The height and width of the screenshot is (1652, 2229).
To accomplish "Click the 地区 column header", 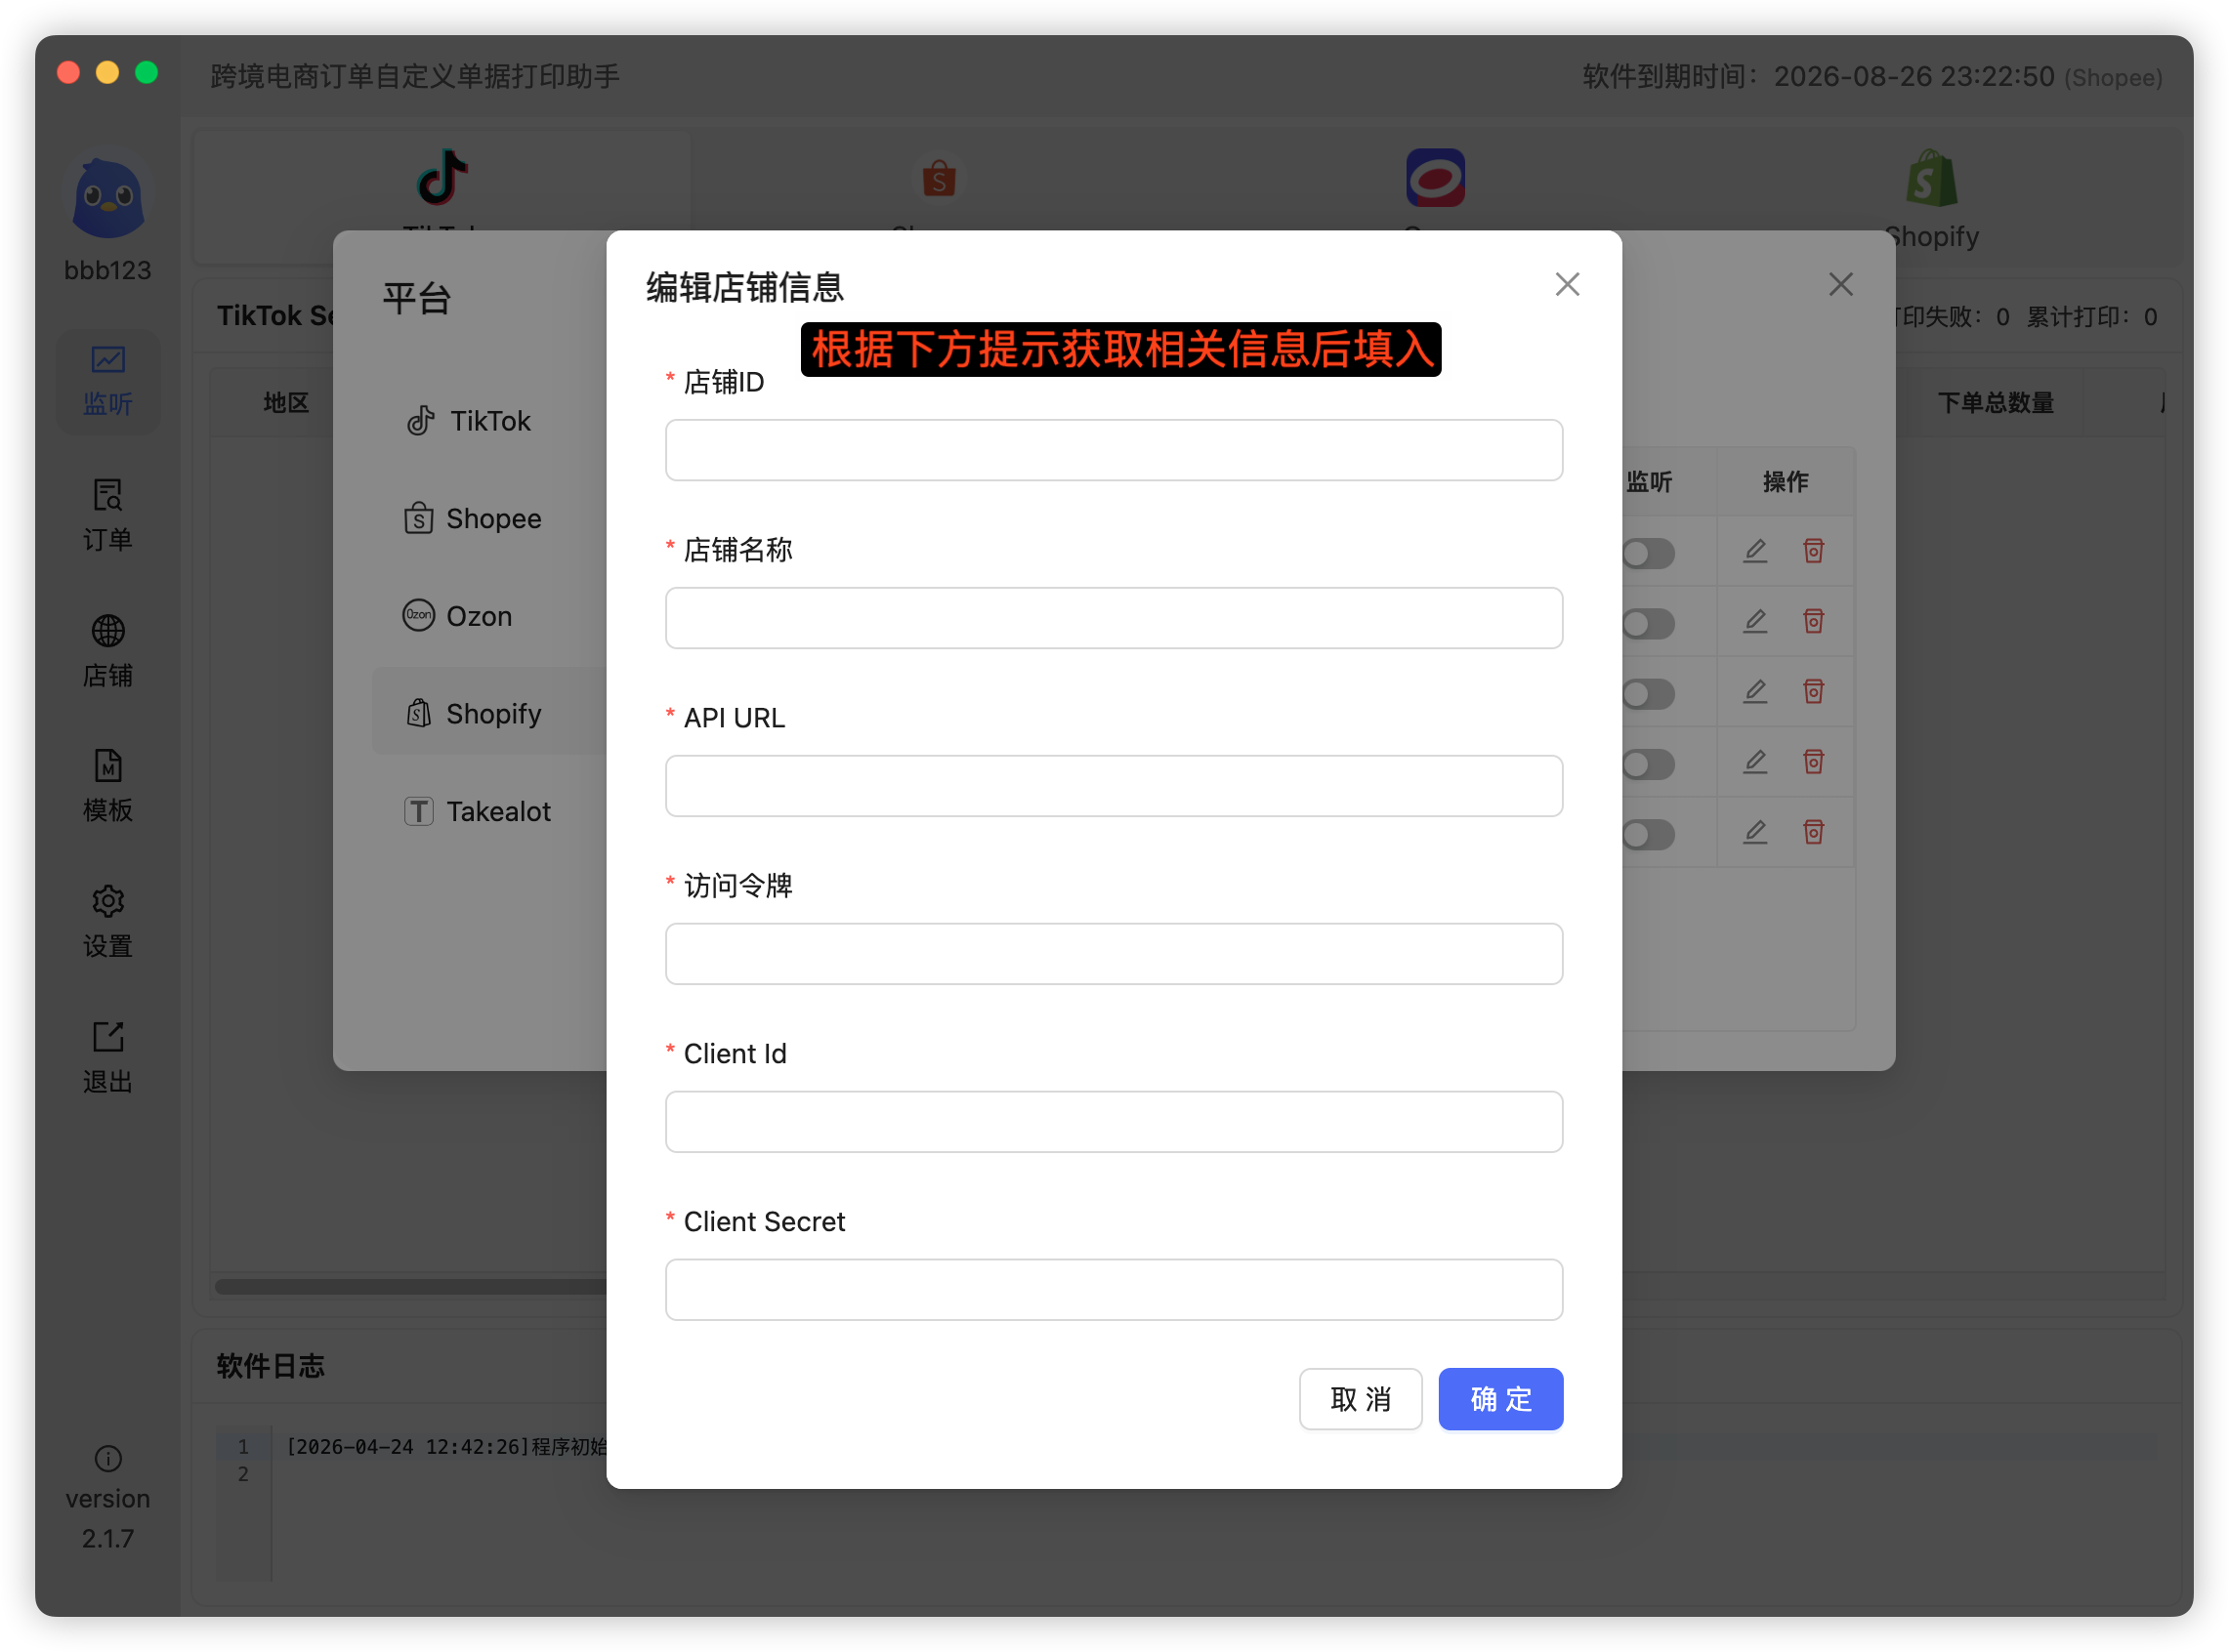I will pos(286,403).
